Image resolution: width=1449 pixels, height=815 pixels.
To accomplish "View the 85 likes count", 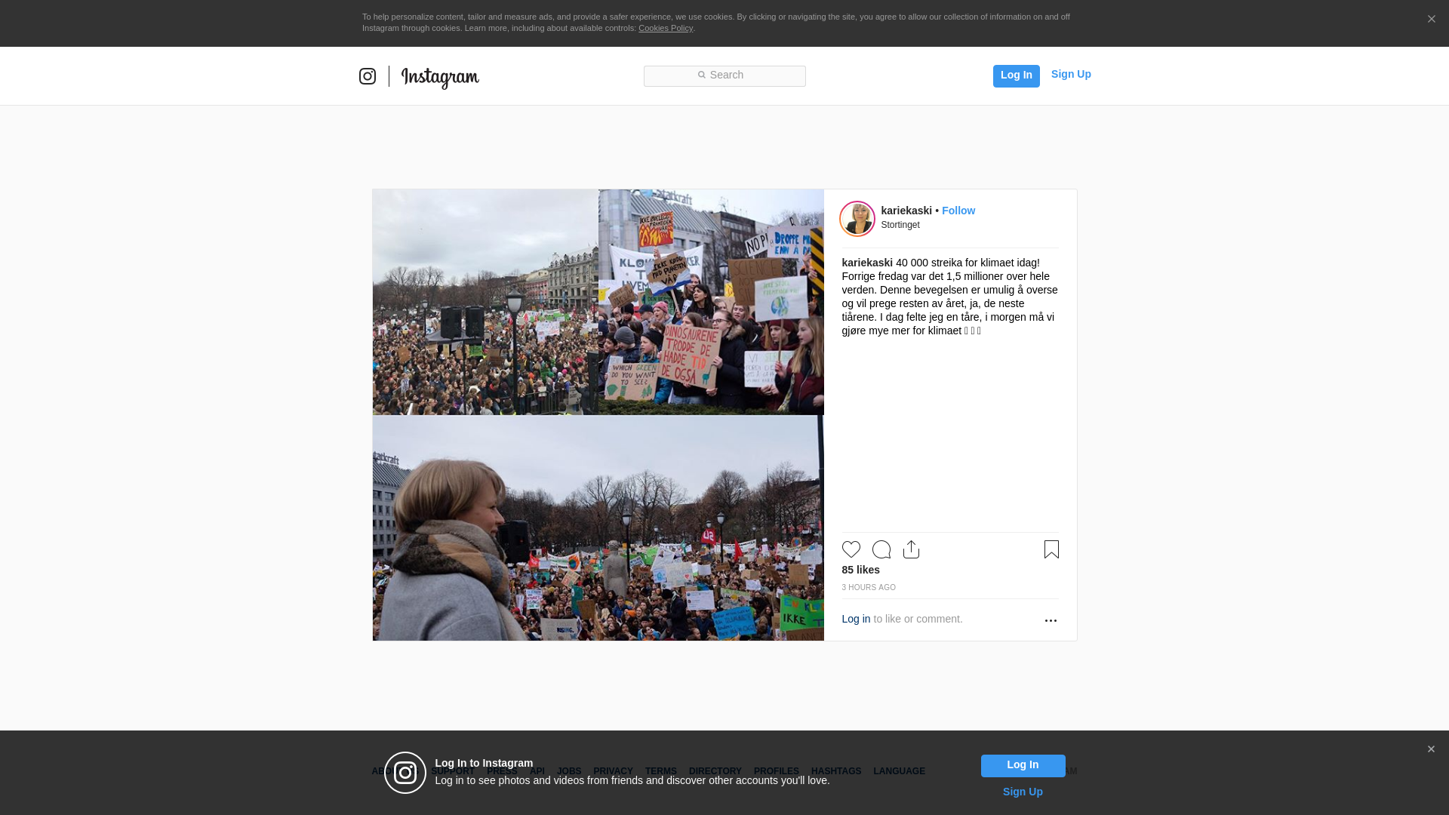I will (861, 570).
